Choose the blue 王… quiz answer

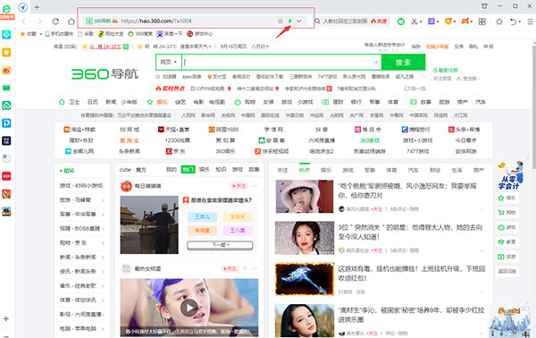(x=203, y=217)
